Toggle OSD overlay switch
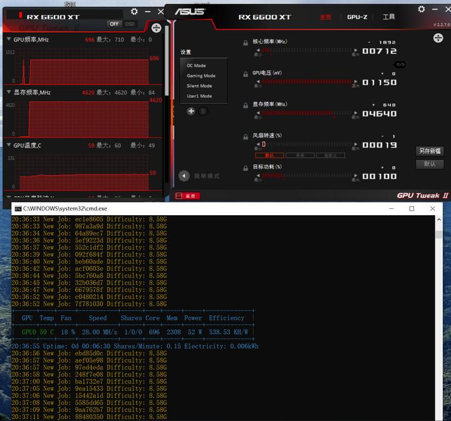The width and height of the screenshot is (451, 421). coord(130,24)
